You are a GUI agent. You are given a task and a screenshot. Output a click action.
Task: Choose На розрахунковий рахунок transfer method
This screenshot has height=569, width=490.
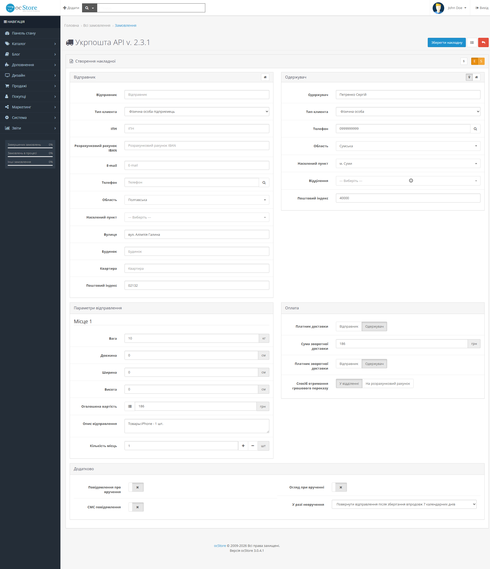(388, 384)
